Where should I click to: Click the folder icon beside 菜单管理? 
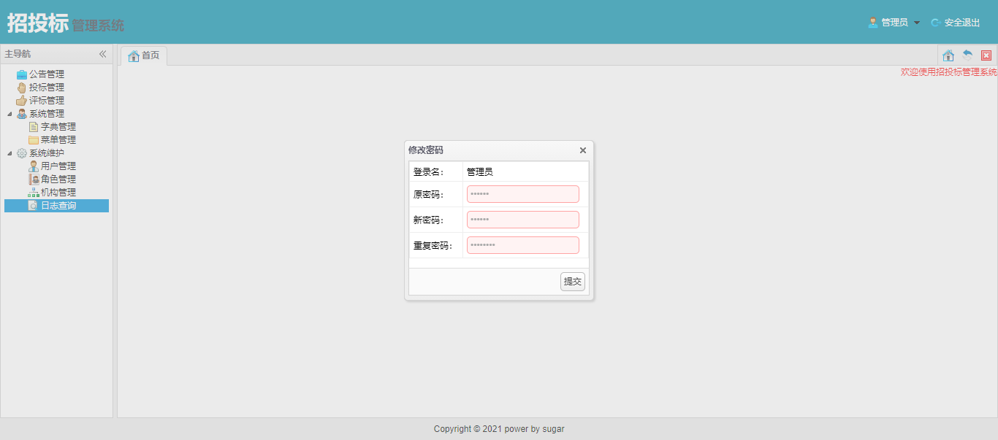[34, 140]
